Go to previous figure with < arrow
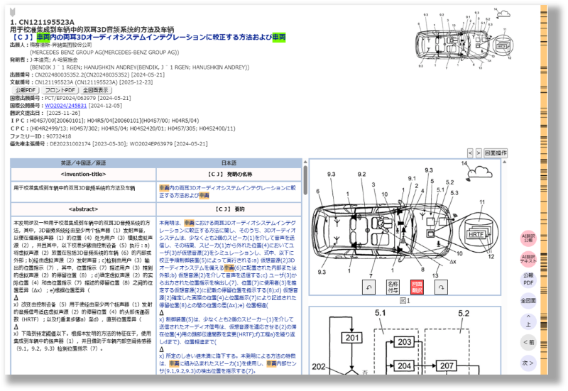This screenshot has height=391, width=568. click(469, 153)
